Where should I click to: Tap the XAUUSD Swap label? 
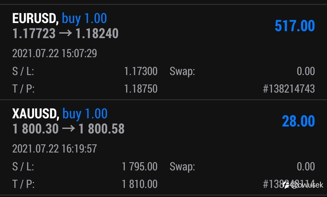pyautogui.click(x=182, y=167)
